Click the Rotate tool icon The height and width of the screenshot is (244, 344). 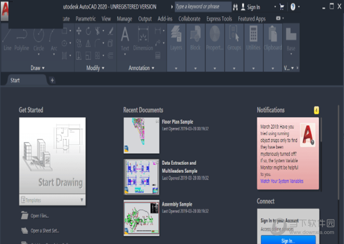(88, 31)
